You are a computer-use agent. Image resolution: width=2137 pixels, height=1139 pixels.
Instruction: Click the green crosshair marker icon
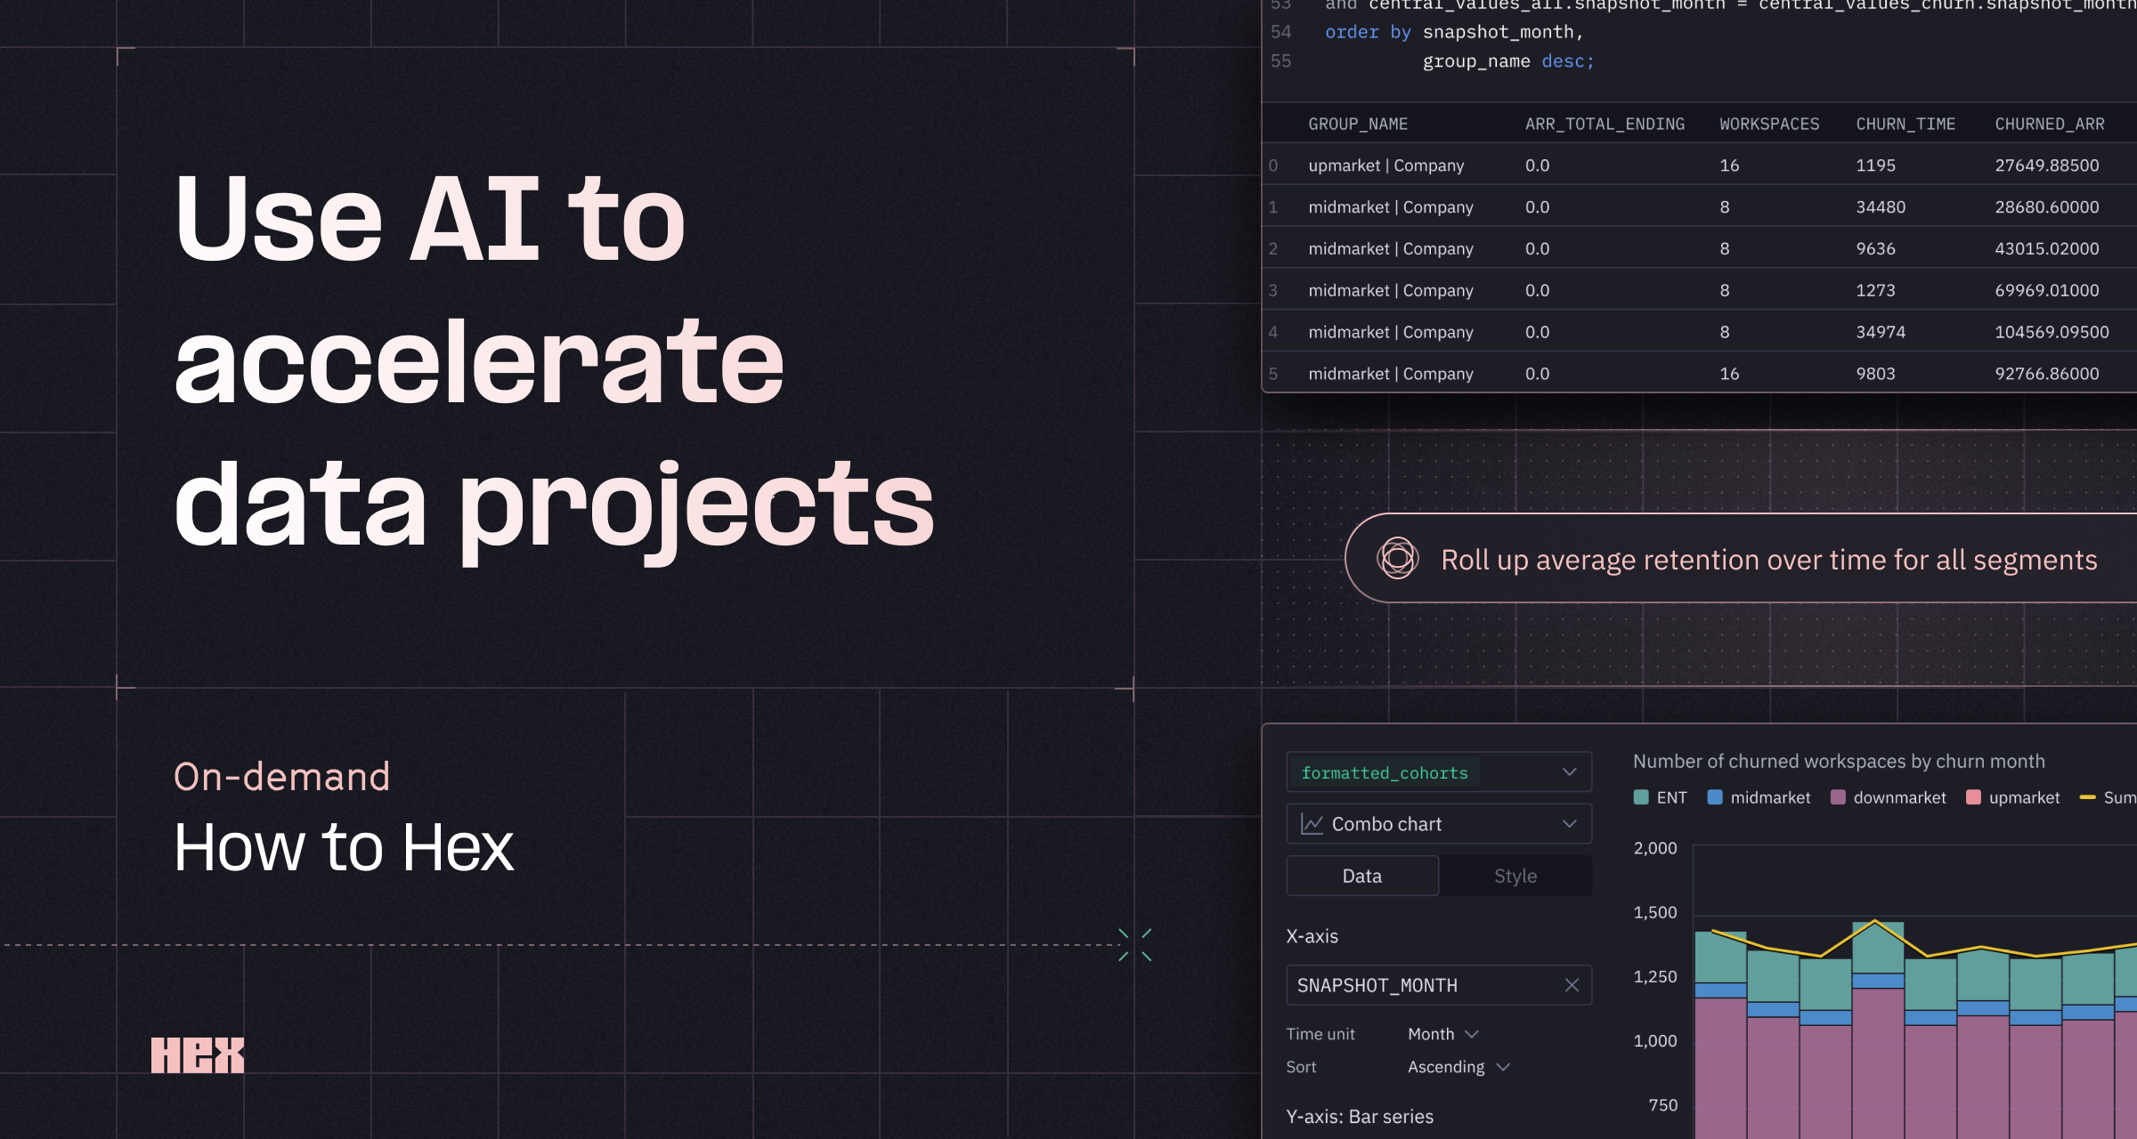(1134, 944)
